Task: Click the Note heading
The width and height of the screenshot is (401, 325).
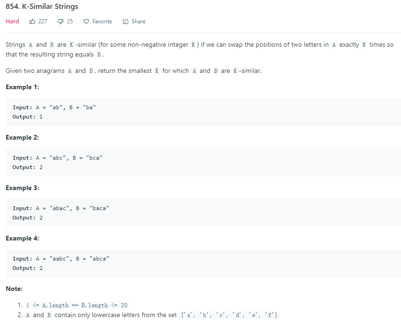Action: tap(14, 289)
